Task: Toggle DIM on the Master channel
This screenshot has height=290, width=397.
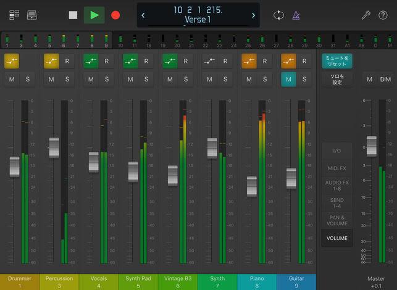Action: click(385, 79)
